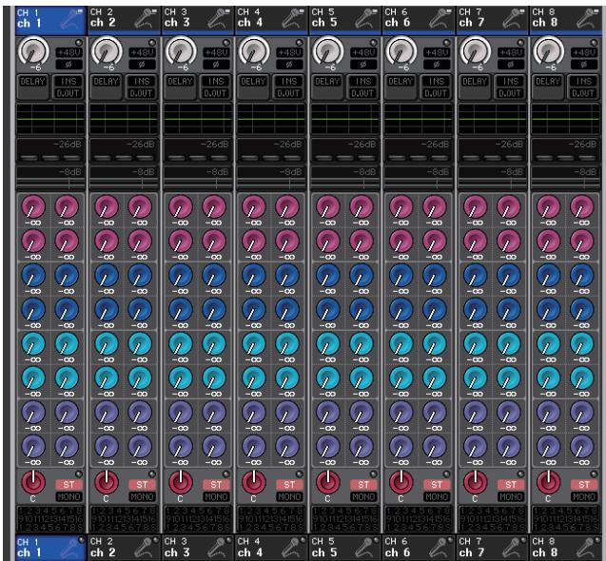
Task: Open DELAY settings for ch 4
Action: pos(253,87)
